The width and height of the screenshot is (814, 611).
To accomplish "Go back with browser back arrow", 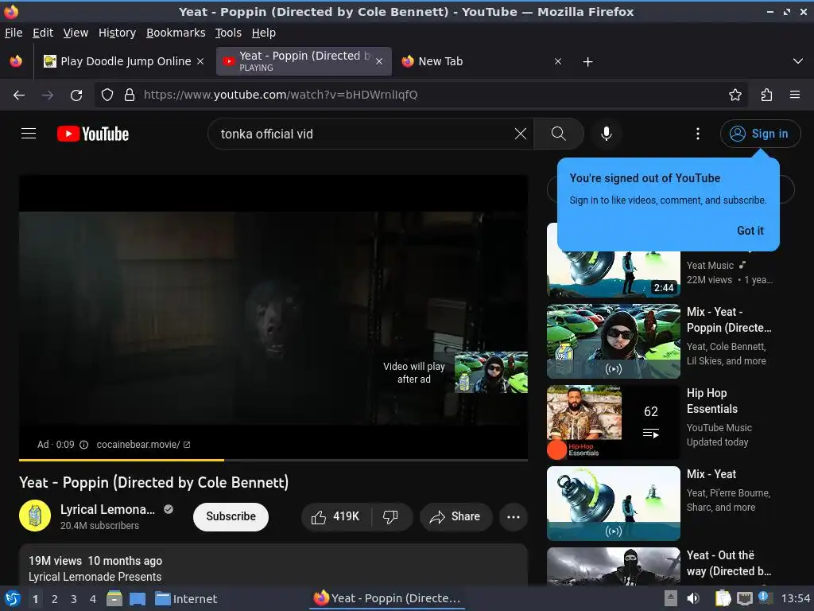I will click(19, 95).
